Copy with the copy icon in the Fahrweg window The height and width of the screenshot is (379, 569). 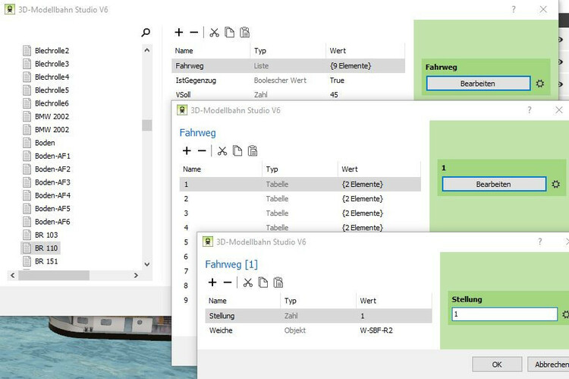coord(237,150)
